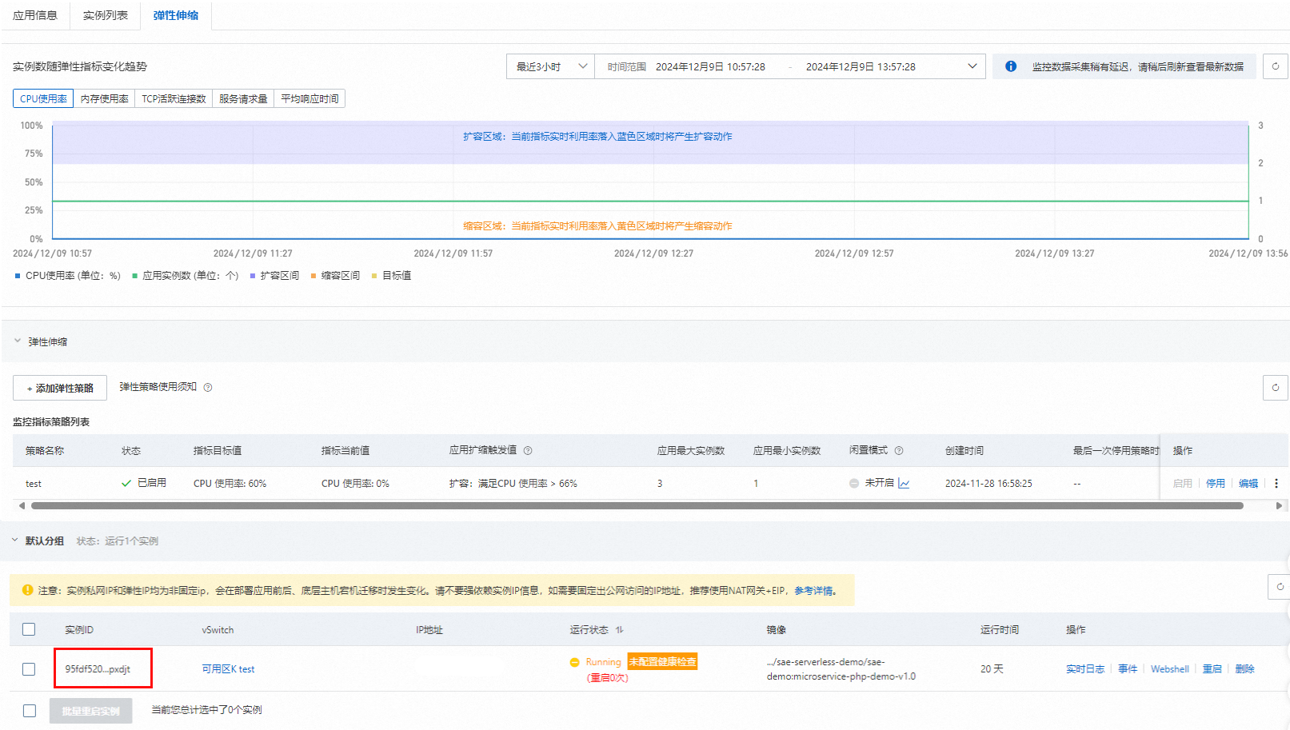
Task: Show the 平均响应时间 metric chart
Action: (x=310, y=98)
